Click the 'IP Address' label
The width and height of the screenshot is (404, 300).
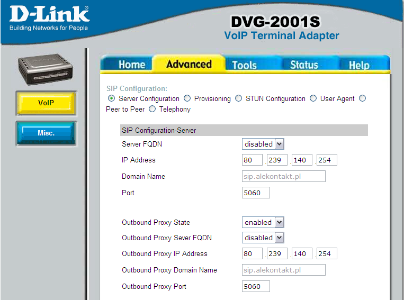139,160
